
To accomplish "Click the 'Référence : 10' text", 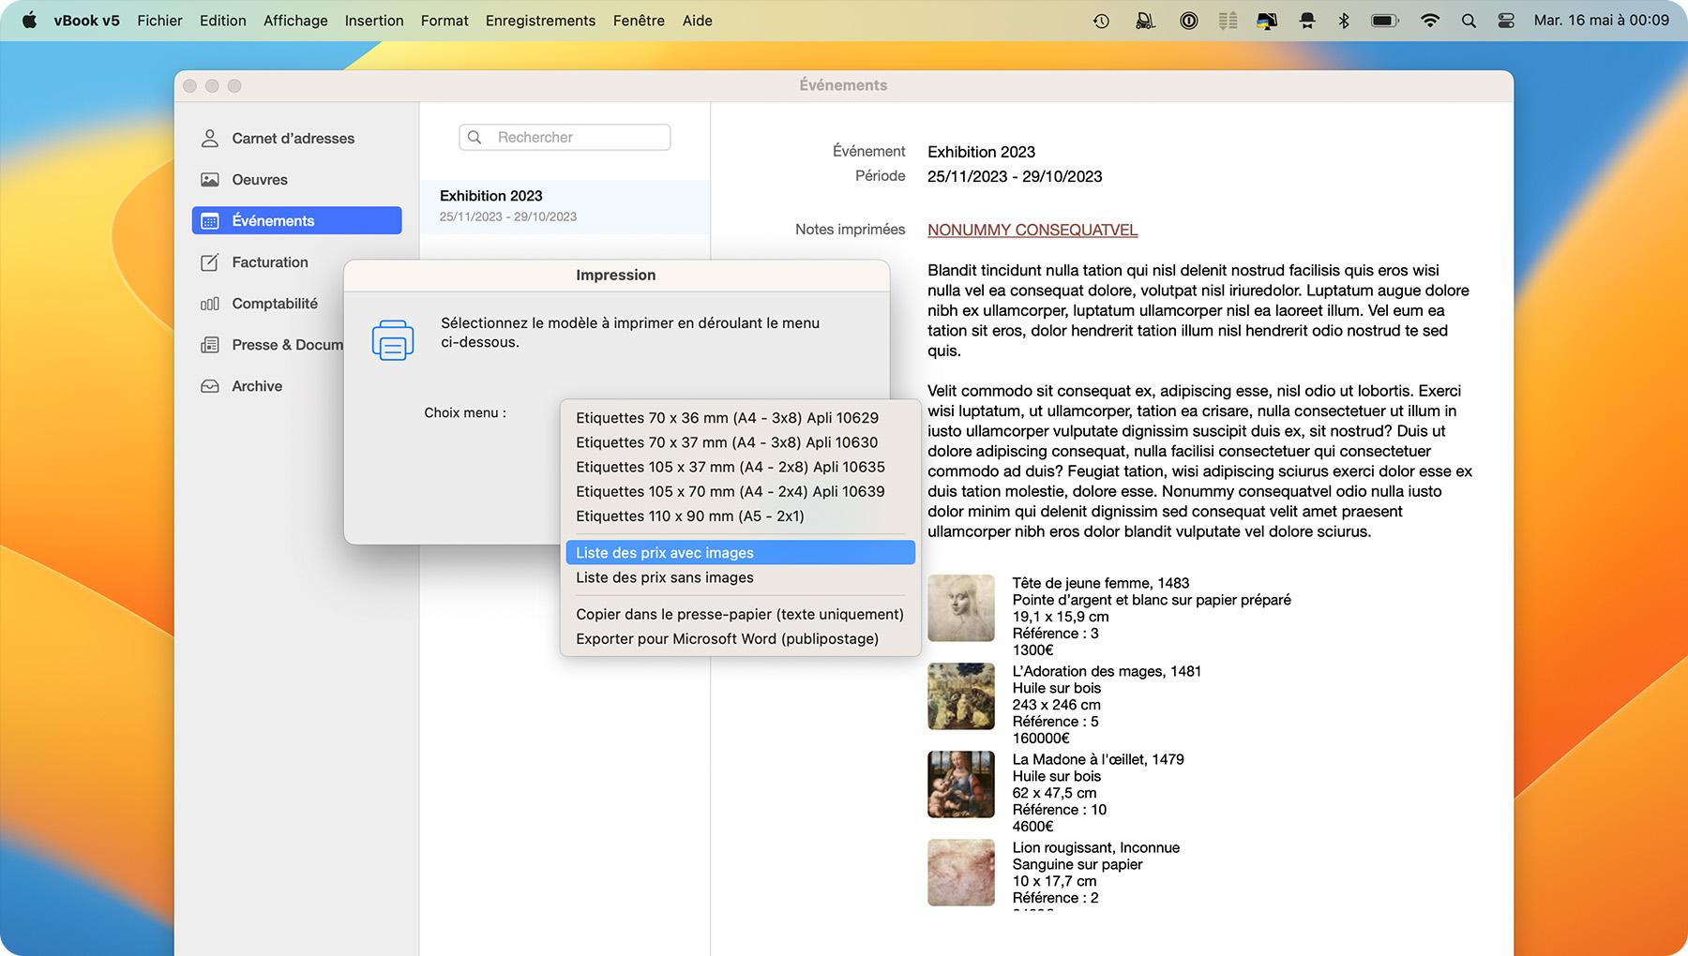I will pos(1060,810).
